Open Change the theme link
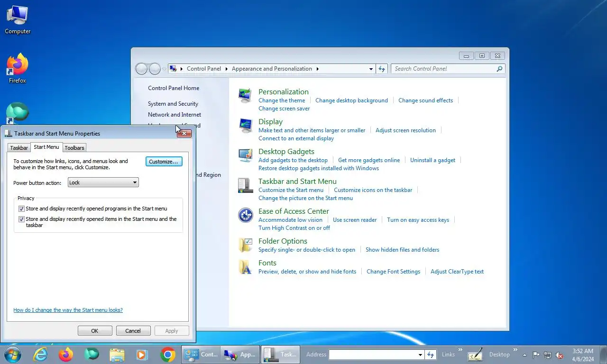The image size is (607, 364). 282,100
